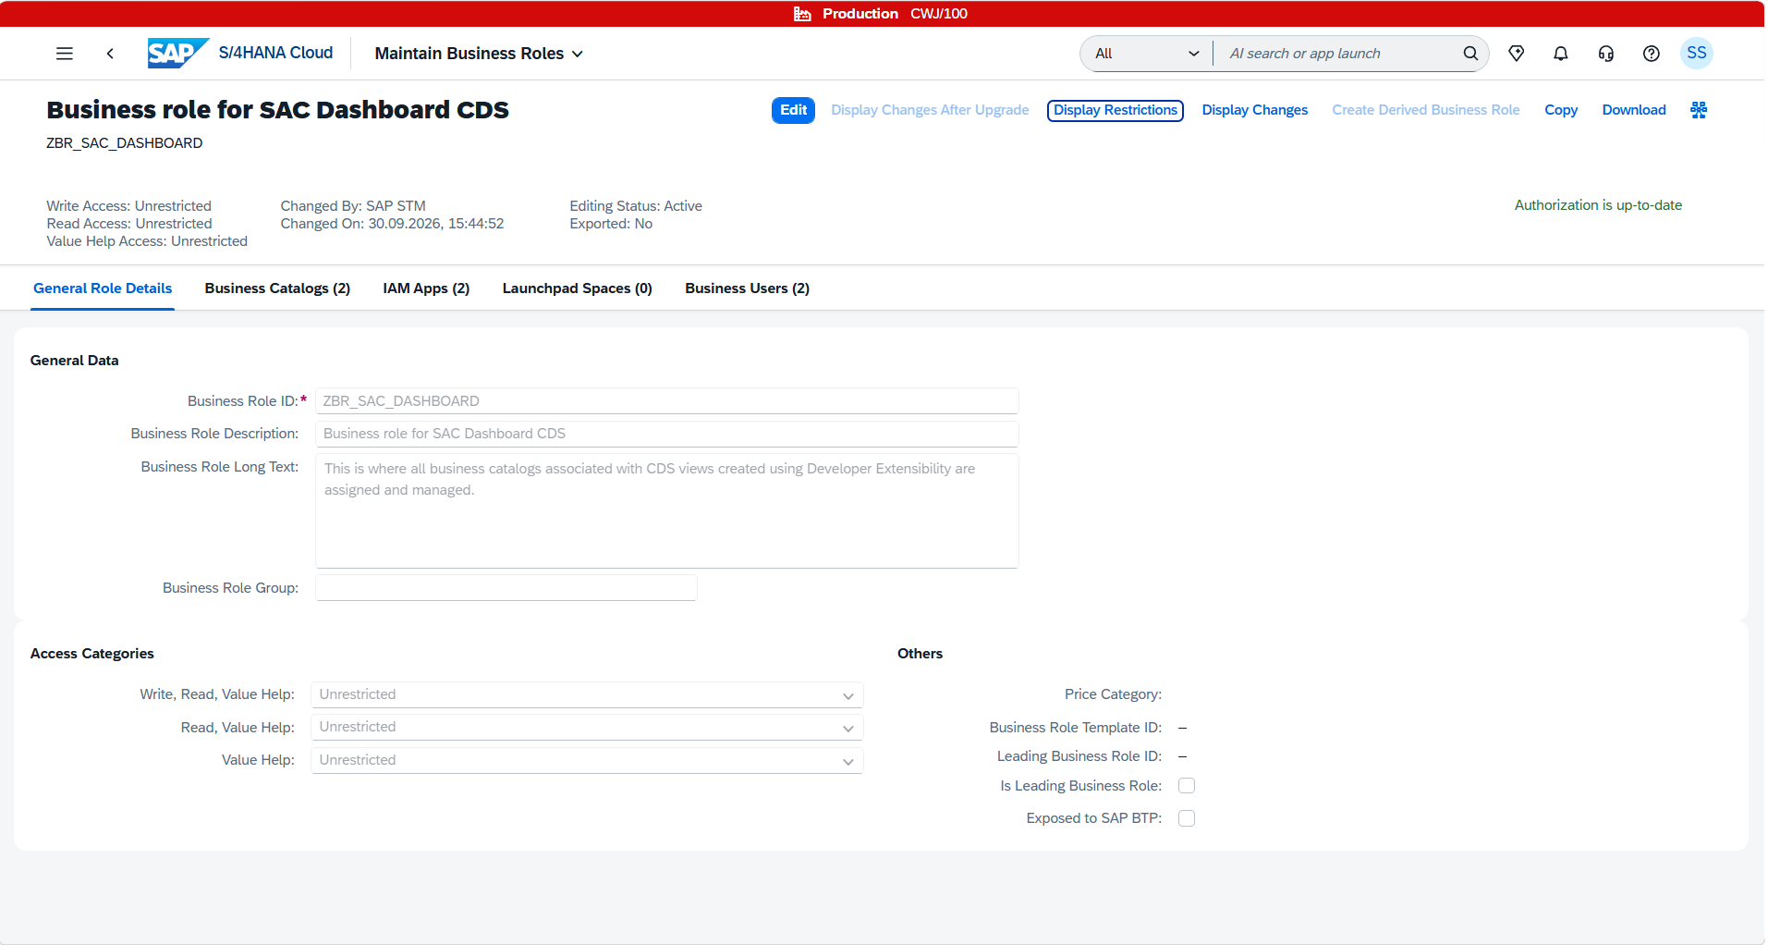Viewport: 1768px width, 945px height.
Task: Click the Edit button
Action: tap(793, 110)
